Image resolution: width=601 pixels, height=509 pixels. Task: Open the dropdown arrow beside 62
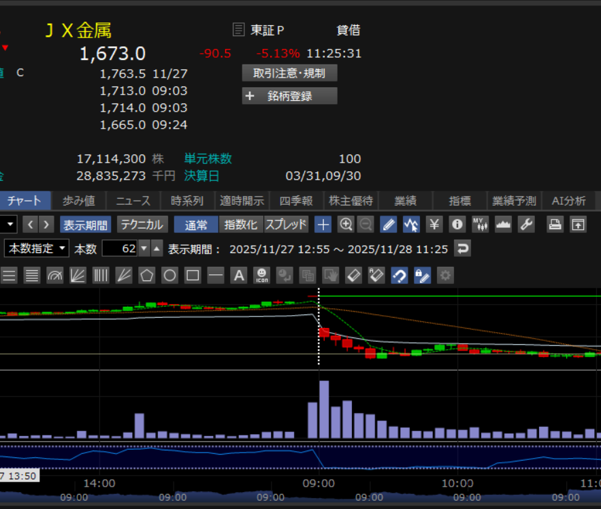[x=144, y=248]
